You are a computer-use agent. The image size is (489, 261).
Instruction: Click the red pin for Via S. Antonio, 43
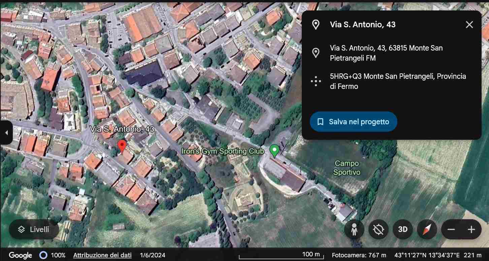(122, 146)
